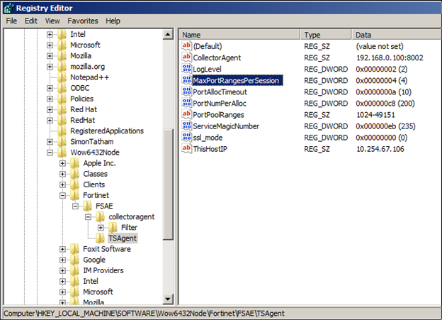
Task: Click the CollectorAgent string value icon
Action: click(x=187, y=57)
